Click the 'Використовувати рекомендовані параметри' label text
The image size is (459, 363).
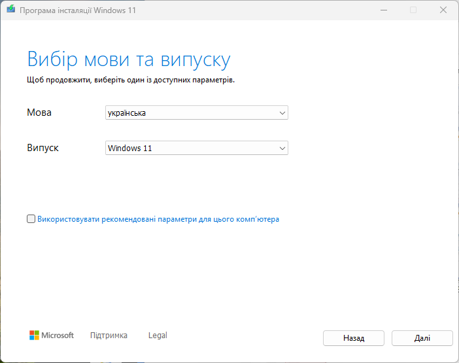(x=158, y=220)
